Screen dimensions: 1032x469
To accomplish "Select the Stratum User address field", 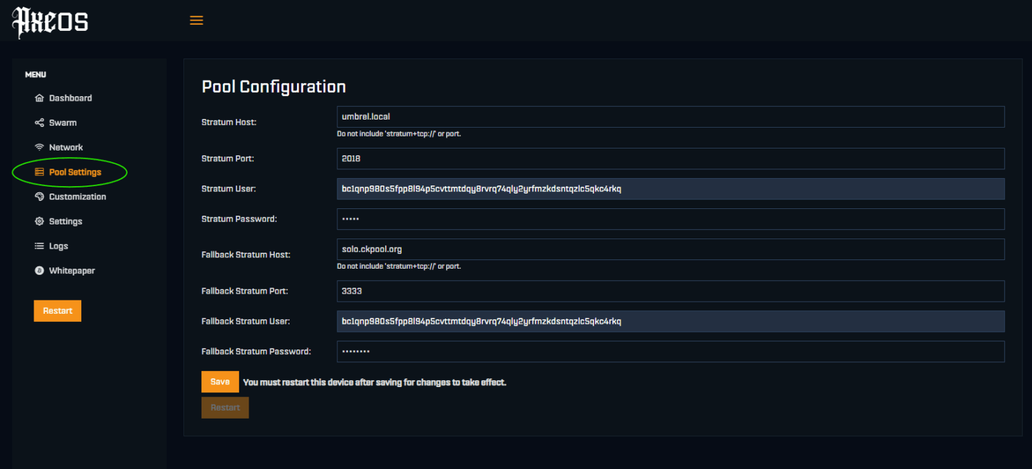I will coord(670,189).
